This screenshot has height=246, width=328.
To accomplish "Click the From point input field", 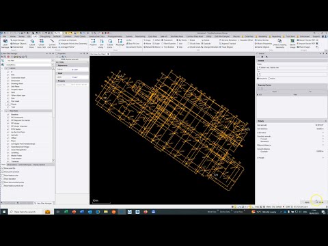I will [x=293, y=68].
